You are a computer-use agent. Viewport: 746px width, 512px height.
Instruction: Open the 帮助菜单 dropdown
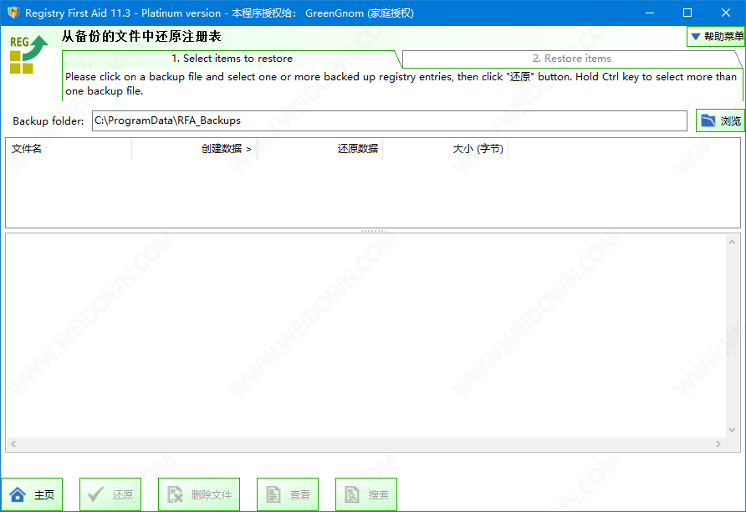pyautogui.click(x=716, y=36)
